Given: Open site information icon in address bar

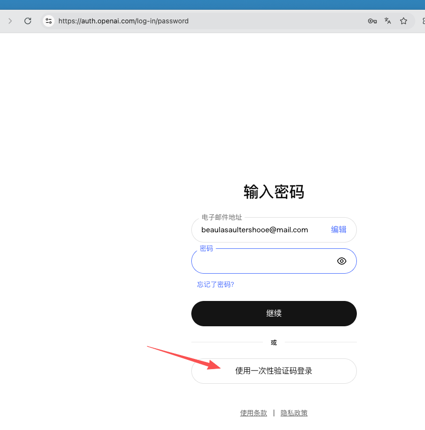Looking at the screenshot, I should tap(49, 21).
